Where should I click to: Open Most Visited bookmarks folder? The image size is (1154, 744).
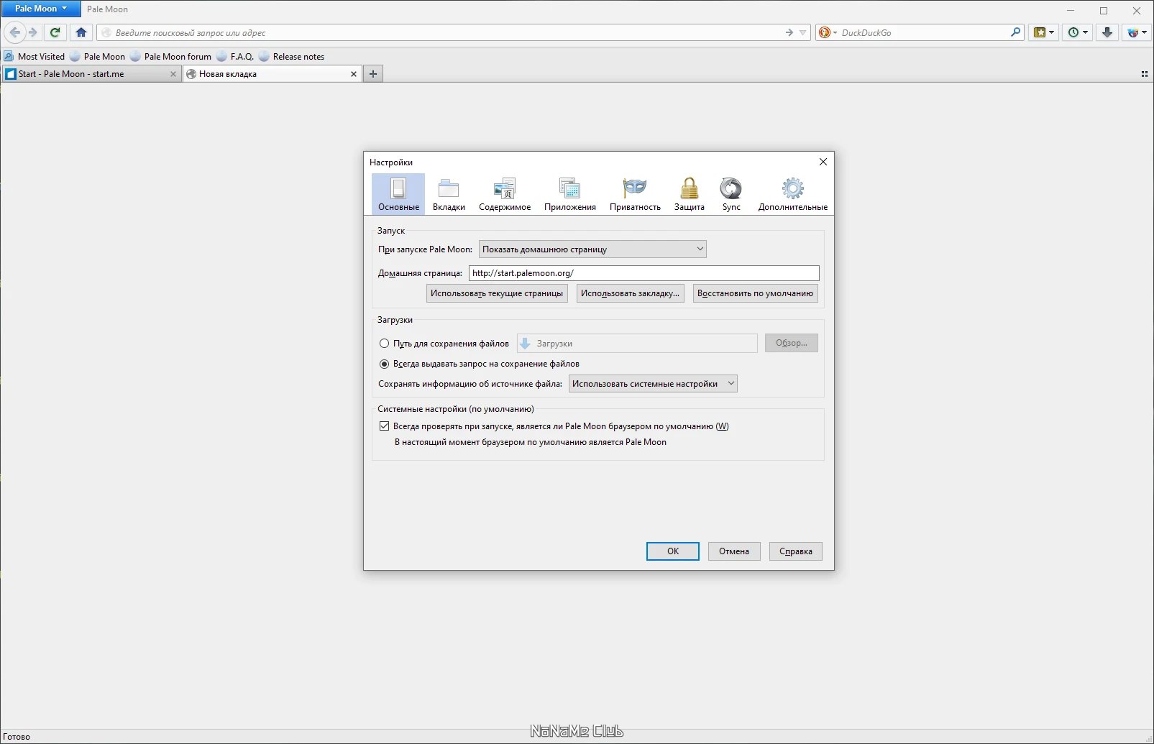pyautogui.click(x=35, y=56)
